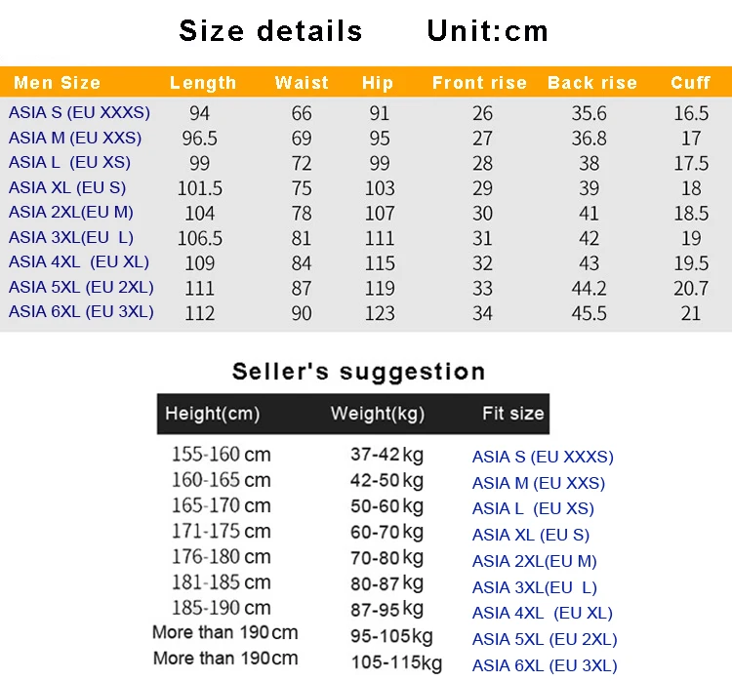The height and width of the screenshot is (681, 732).
Task: Select ASIA 2XL(EU M) fit size suggestion
Action: (x=535, y=561)
